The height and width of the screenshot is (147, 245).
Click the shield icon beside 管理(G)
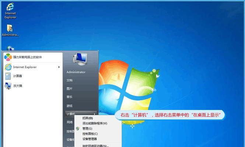pyautogui.click(x=78, y=129)
